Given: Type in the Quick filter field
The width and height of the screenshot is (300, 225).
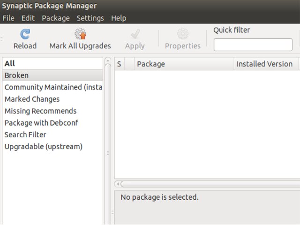Looking at the screenshot, I should pyautogui.click(x=253, y=45).
